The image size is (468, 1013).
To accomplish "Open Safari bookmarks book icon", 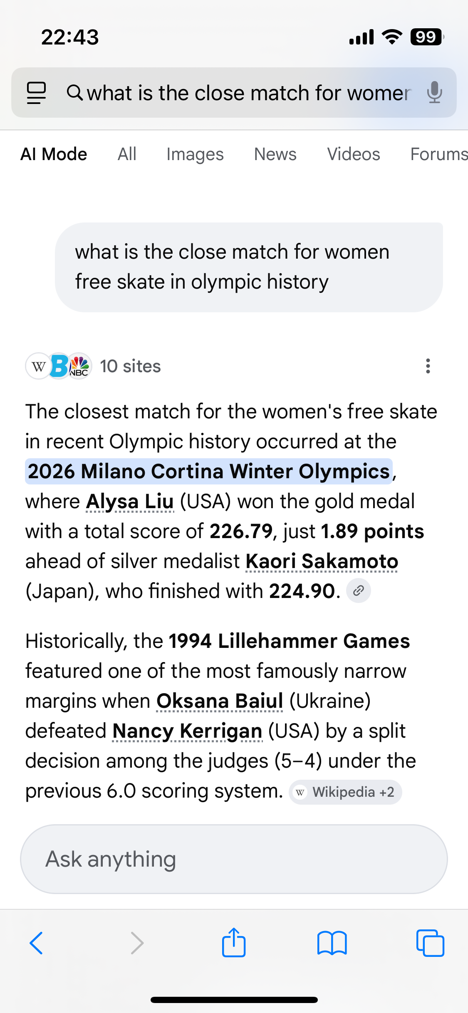I will point(332,943).
